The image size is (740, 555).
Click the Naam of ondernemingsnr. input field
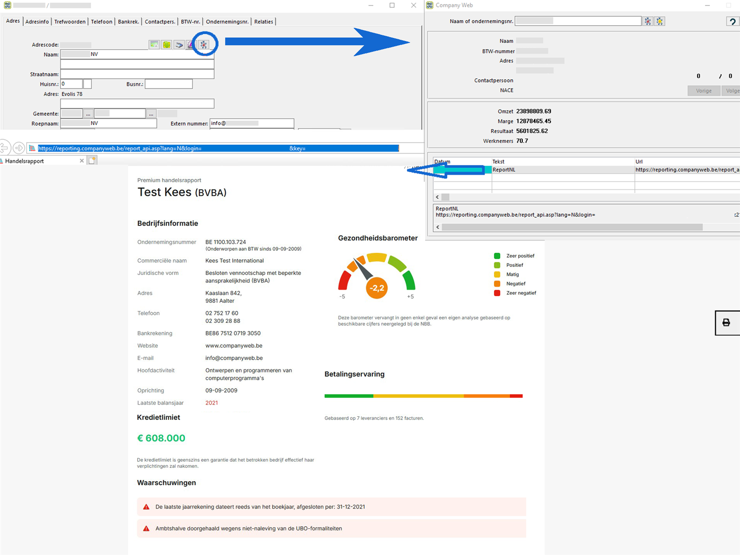click(x=578, y=21)
